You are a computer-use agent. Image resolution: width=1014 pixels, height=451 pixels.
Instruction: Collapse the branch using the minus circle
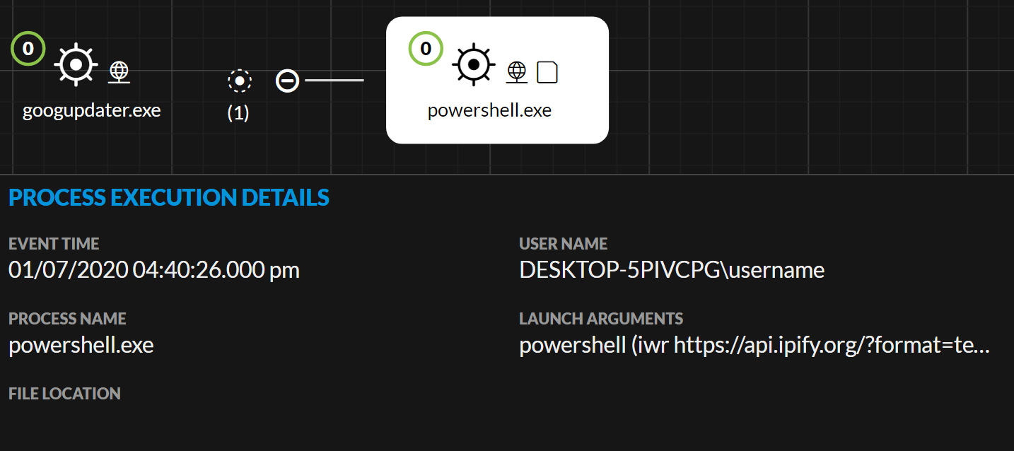(287, 81)
